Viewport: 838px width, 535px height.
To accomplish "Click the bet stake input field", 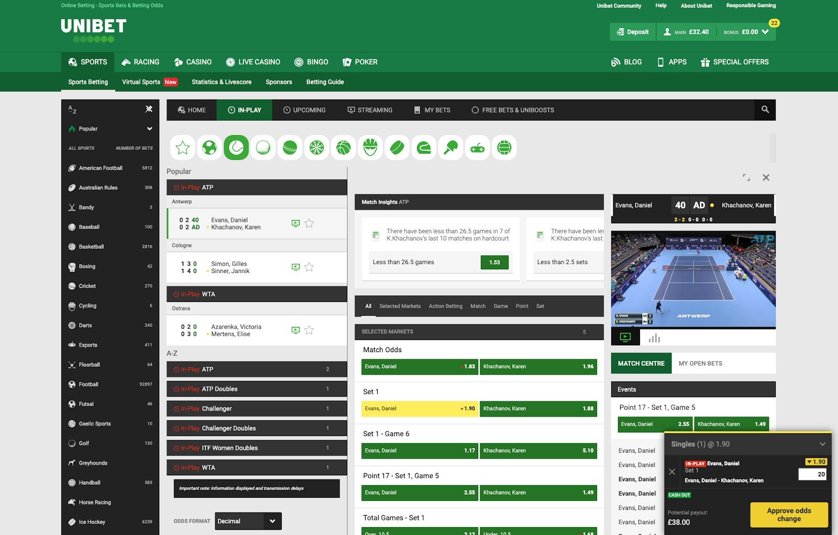I will (x=812, y=474).
